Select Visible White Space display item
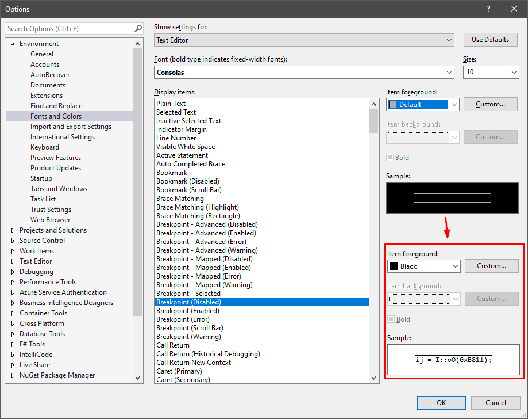 click(186, 147)
